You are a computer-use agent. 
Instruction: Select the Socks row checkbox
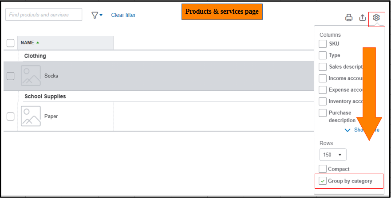click(11, 76)
